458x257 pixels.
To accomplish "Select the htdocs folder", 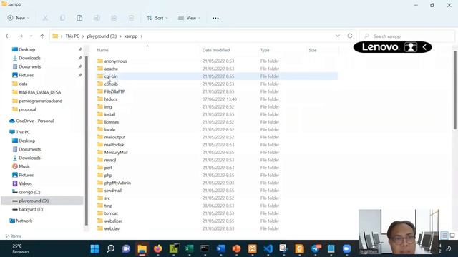I will coord(111,99).
